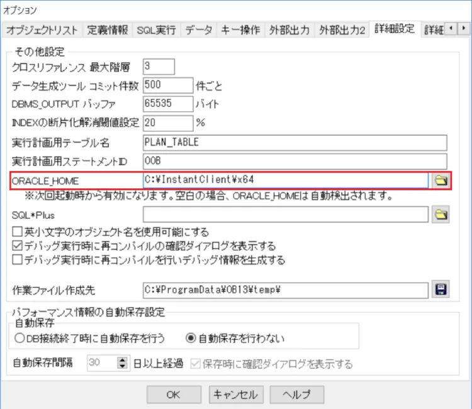
Task: Uncheck デバッグ実行時に再コンパイルの確認ダイアログを表示する
Action: point(17,246)
